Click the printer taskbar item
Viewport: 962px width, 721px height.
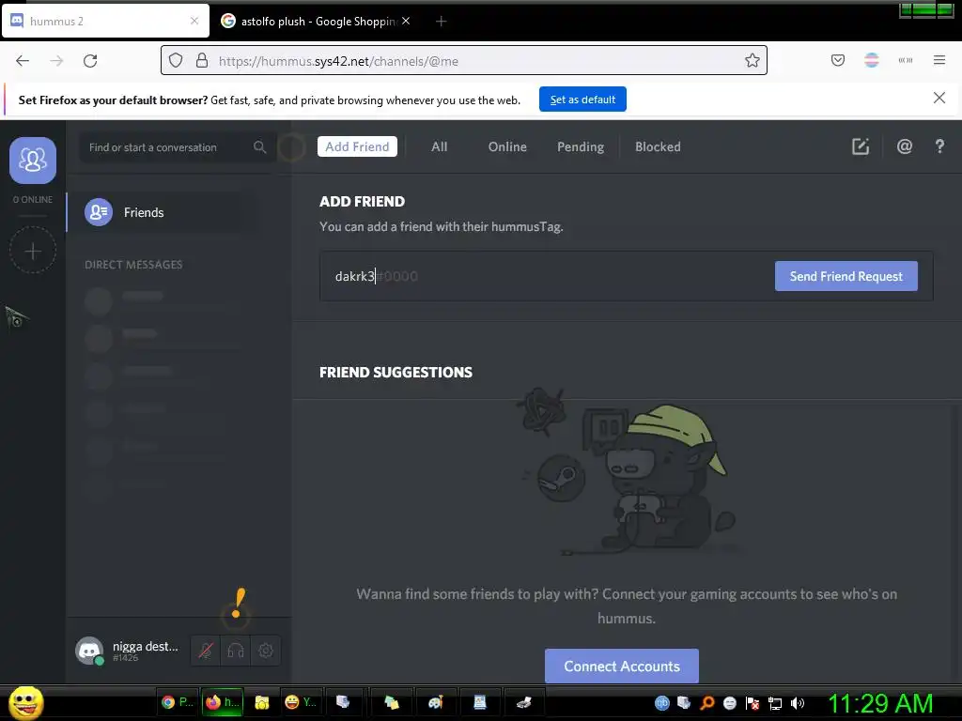pyautogui.click(x=523, y=702)
